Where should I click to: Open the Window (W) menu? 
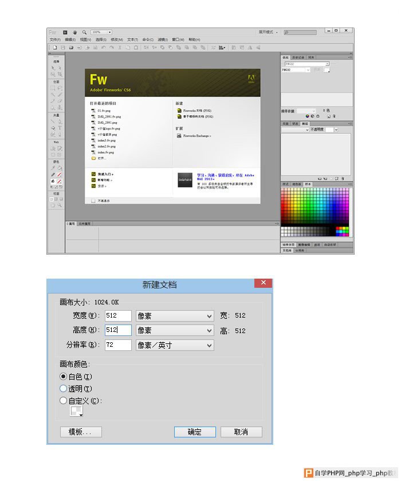(178, 40)
